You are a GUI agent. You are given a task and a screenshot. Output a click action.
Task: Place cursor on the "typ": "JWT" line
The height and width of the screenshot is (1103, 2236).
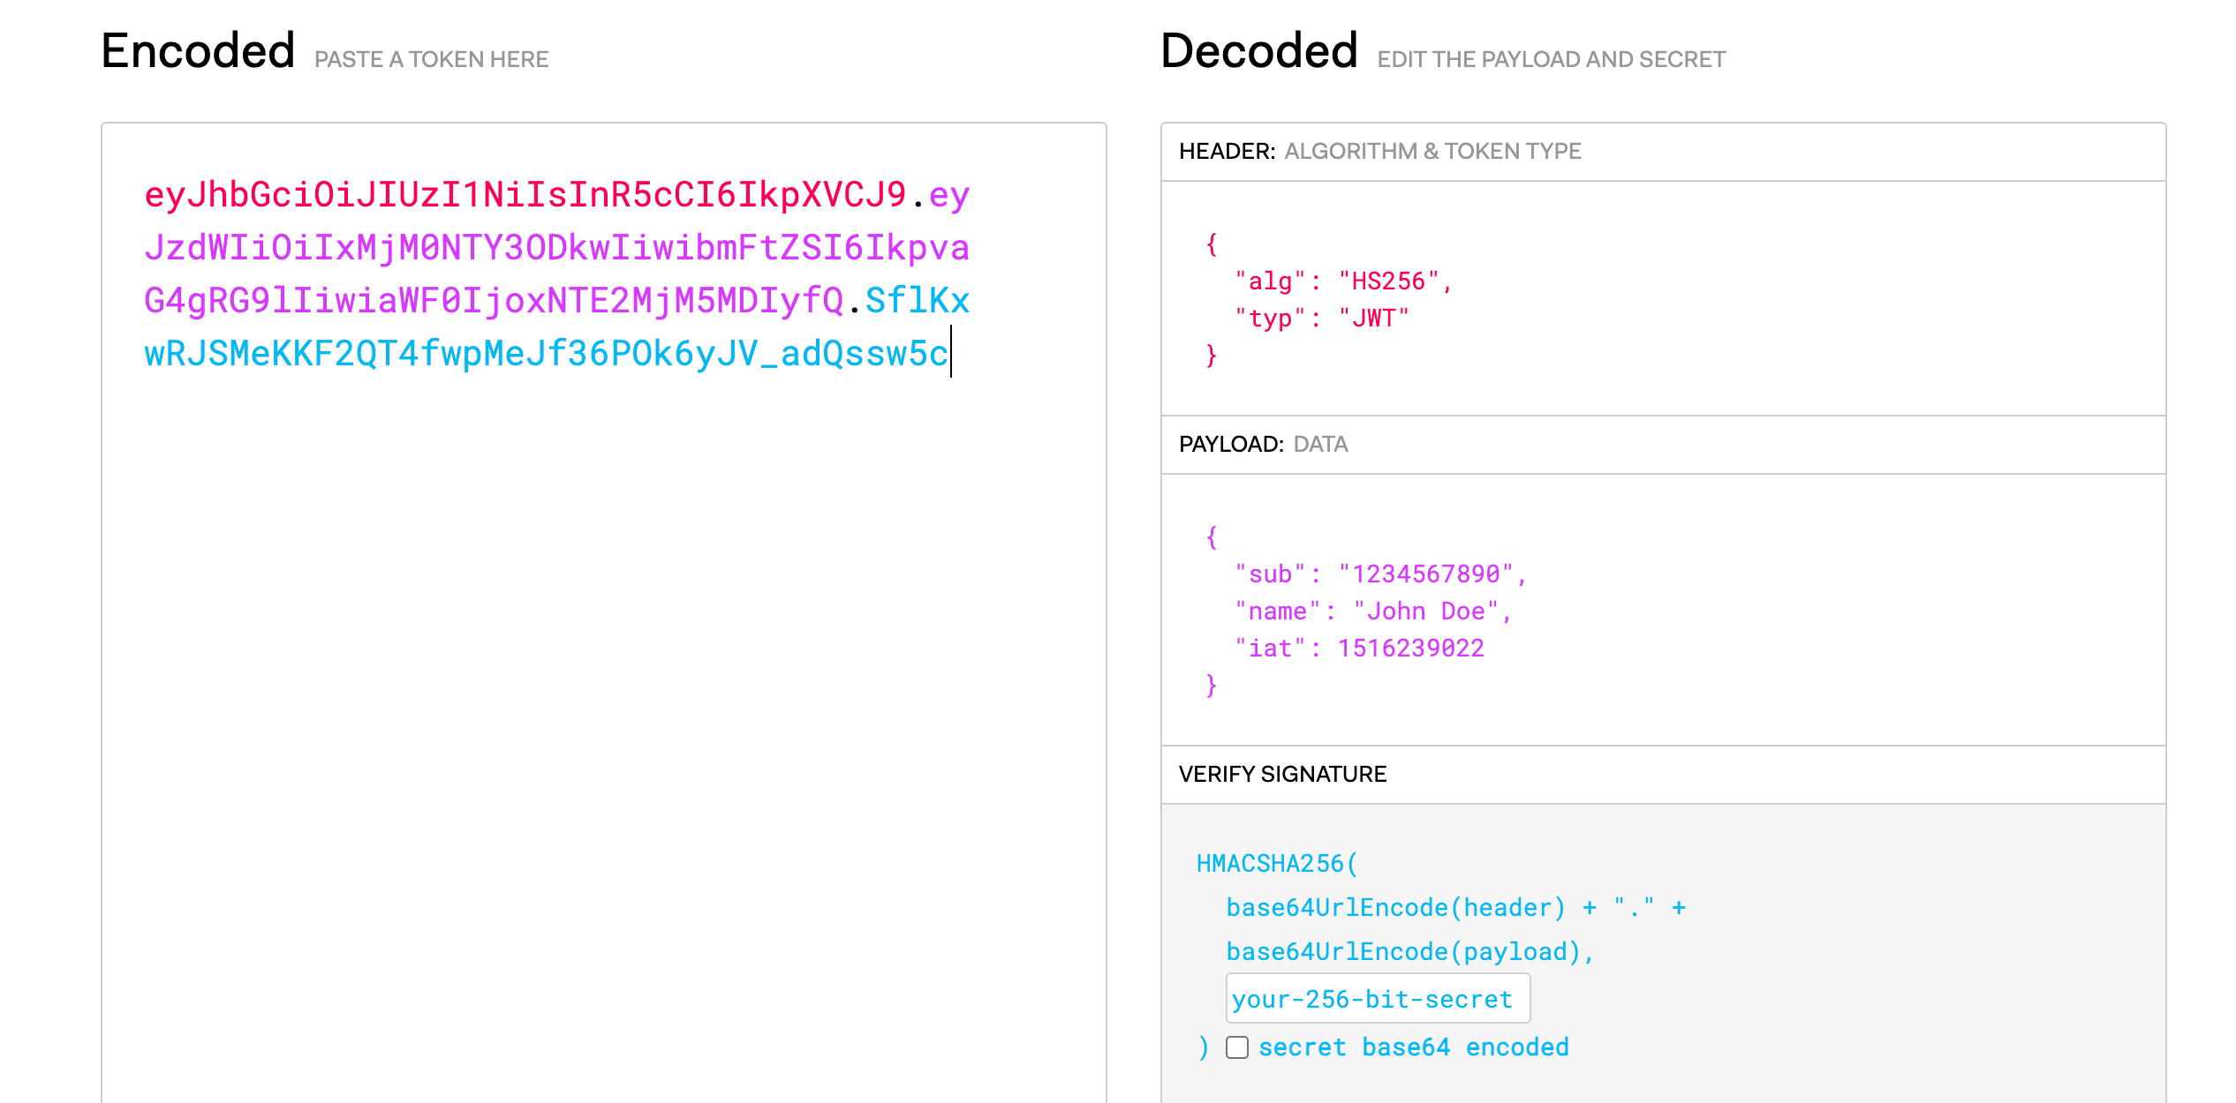tap(1321, 319)
